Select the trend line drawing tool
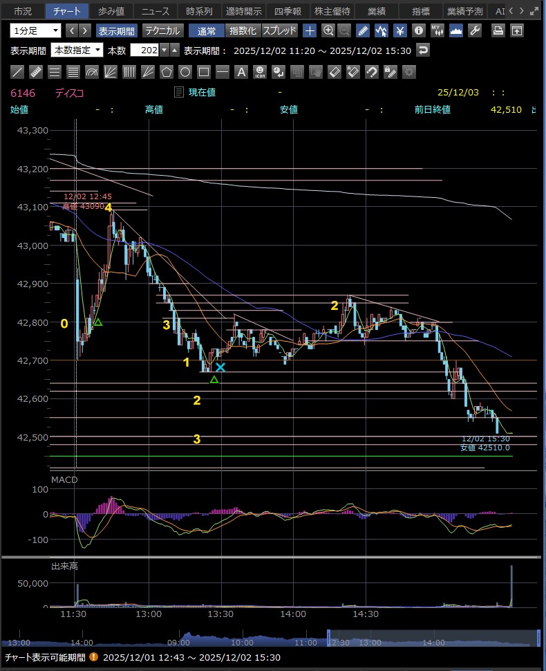This screenshot has height=671, width=546. coord(18,71)
